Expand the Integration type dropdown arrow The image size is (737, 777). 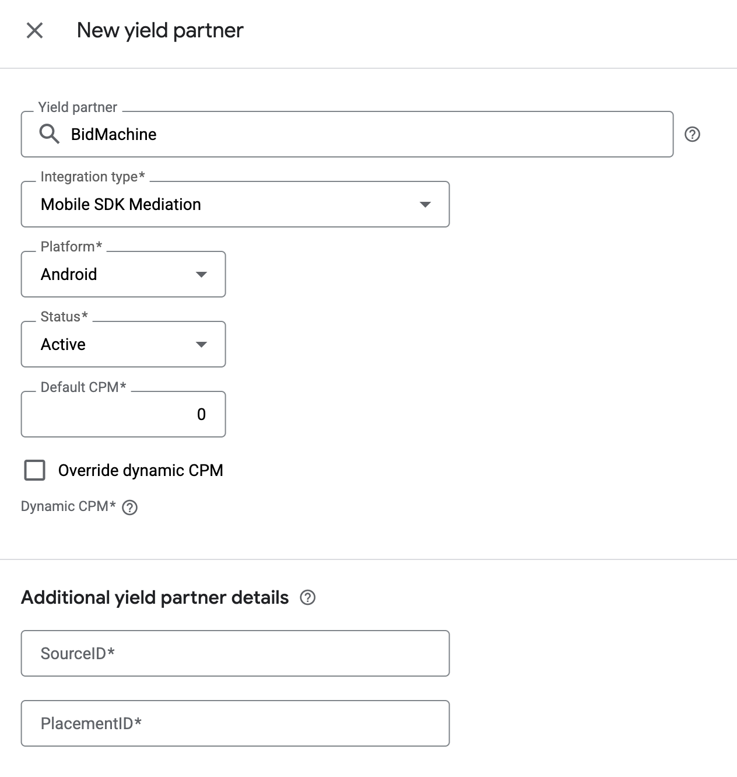tap(426, 204)
